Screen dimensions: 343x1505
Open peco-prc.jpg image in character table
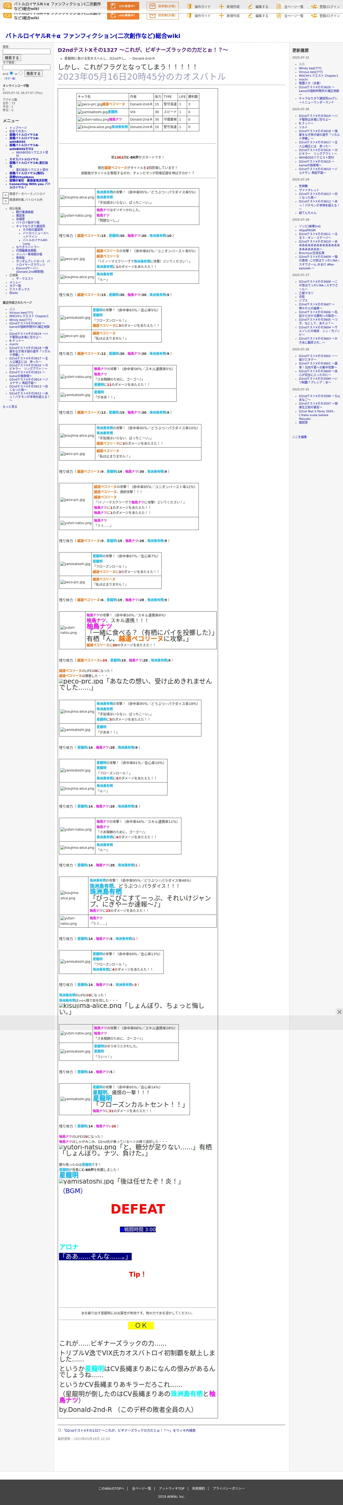click(x=89, y=105)
